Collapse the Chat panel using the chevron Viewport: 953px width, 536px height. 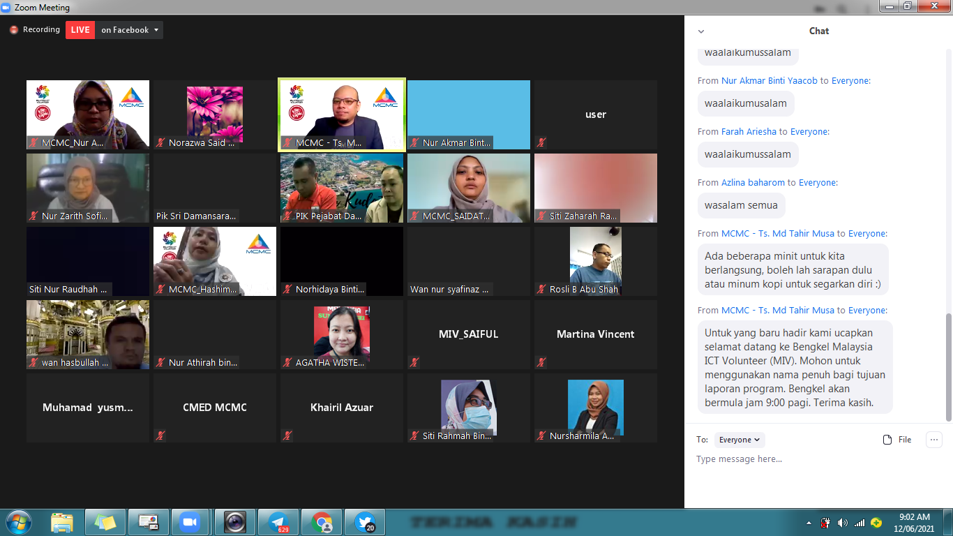(x=701, y=31)
